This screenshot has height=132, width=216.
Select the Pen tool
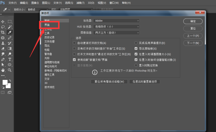coord(3,59)
